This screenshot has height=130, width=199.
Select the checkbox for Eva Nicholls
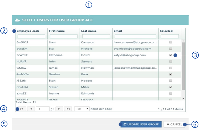click(x=170, y=49)
